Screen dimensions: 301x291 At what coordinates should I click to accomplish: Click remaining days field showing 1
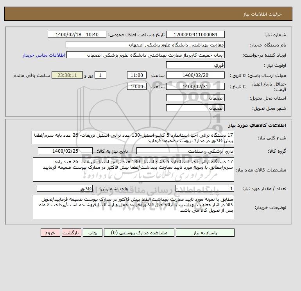point(100,75)
